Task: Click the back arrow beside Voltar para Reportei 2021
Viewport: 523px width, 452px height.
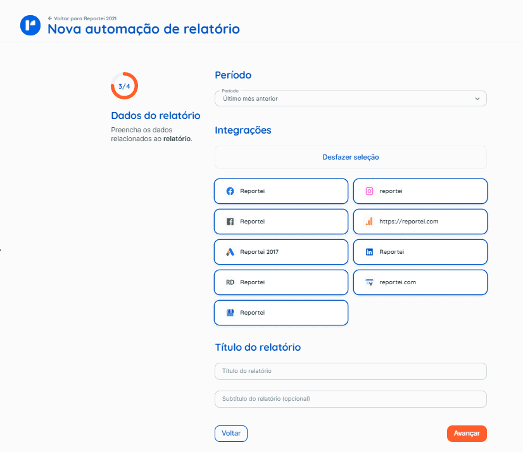Action: click(50, 18)
